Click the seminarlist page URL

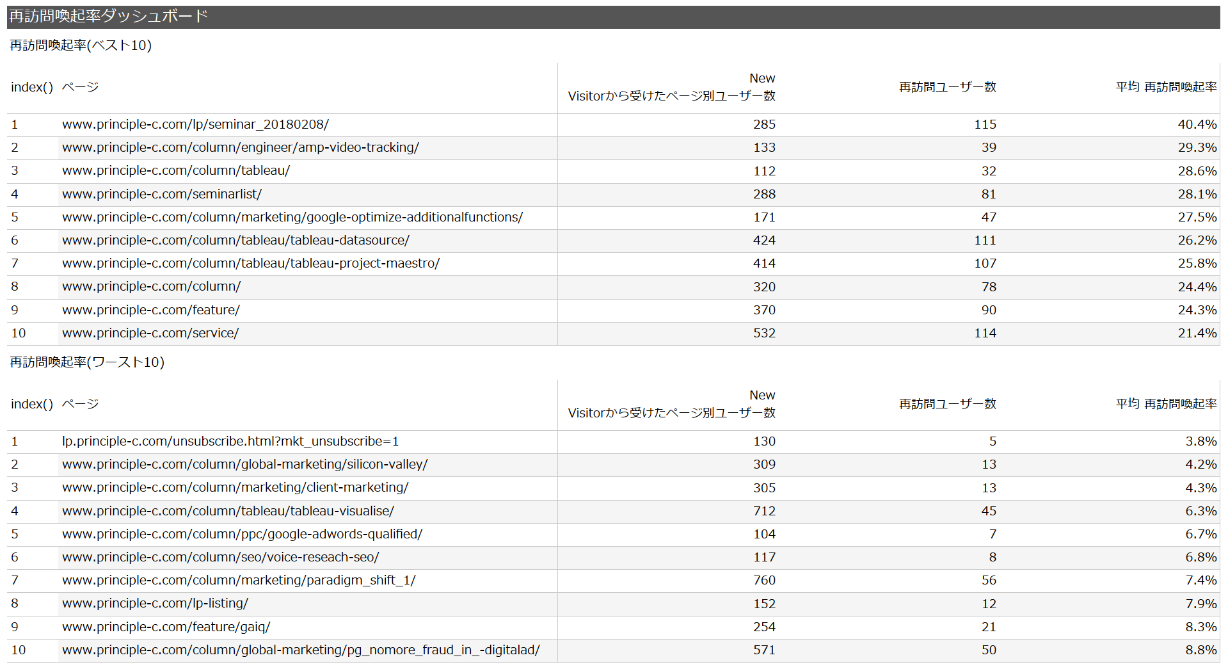[x=161, y=195]
